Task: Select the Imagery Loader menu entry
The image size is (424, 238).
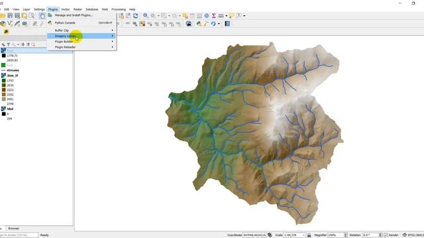Action: click(81, 36)
